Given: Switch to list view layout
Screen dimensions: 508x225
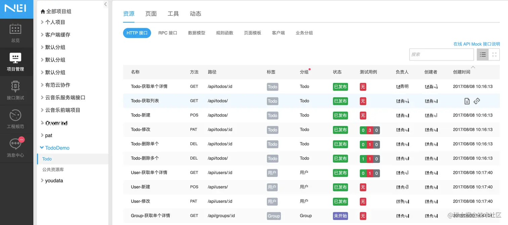Looking at the screenshot, I should 483,54.
